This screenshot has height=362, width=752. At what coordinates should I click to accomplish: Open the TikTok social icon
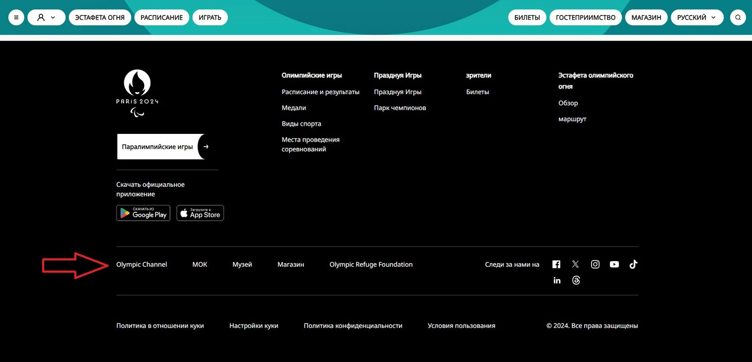tap(633, 264)
